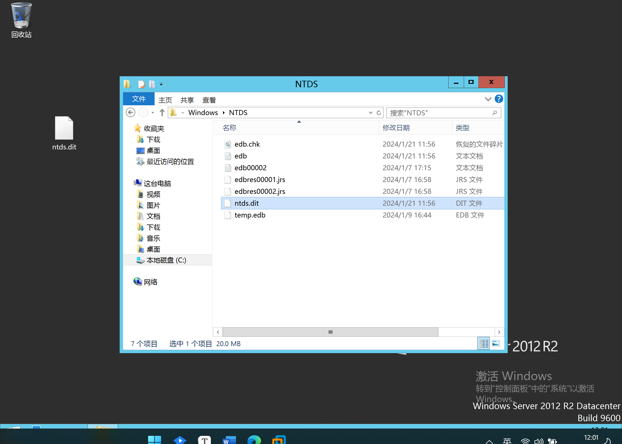622x444 pixels.
Task: Click the Properties icon in quick access toolbar
Action: [x=142, y=84]
